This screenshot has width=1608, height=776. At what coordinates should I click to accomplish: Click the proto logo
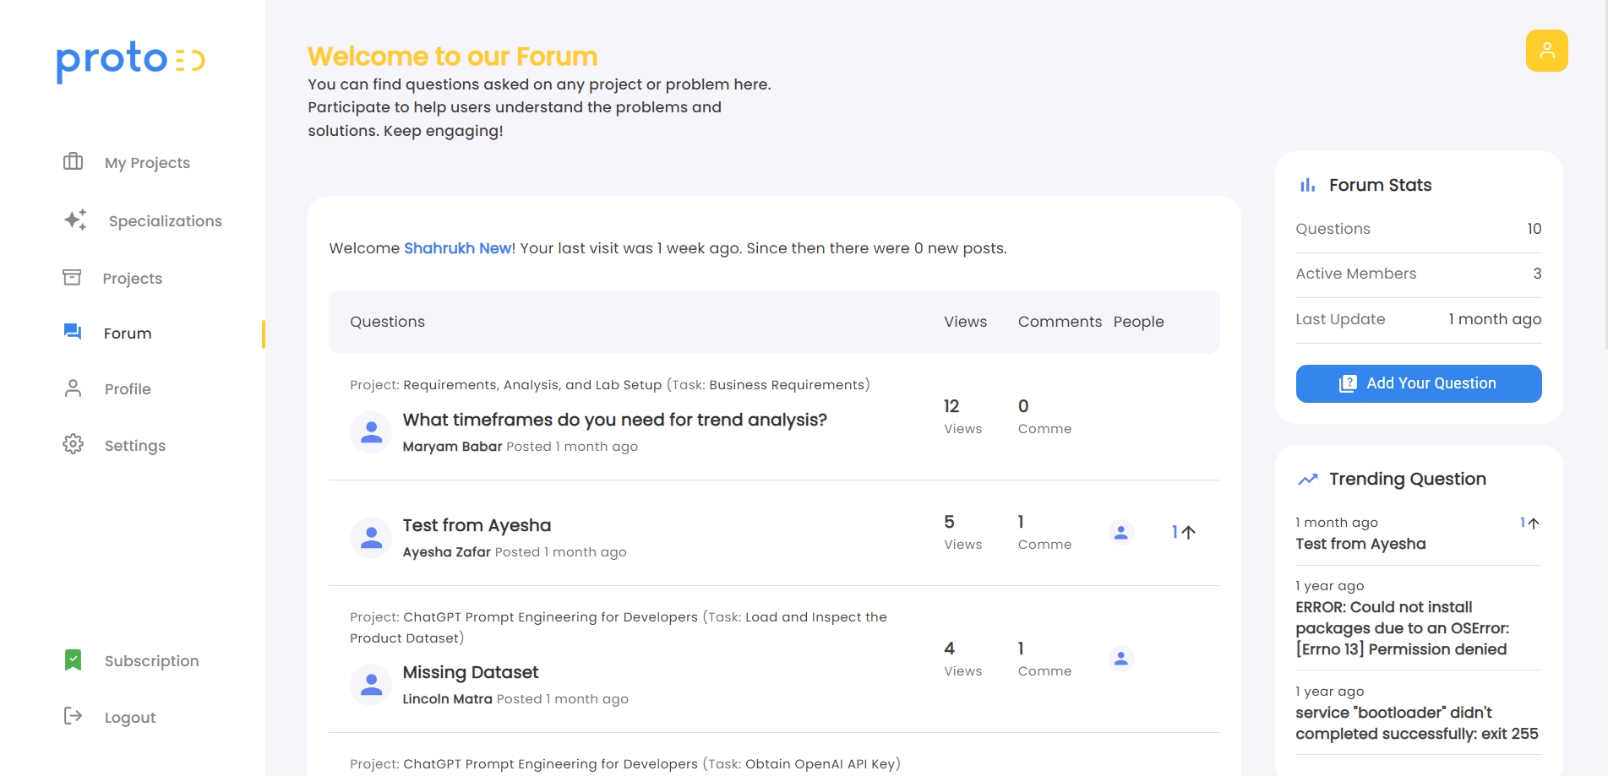[130, 60]
